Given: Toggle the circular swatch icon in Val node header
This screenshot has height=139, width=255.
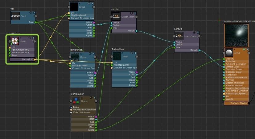Looking at the screenshot, I should click(31, 13).
